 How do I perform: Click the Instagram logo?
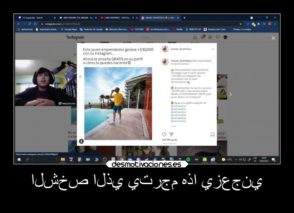click(x=75, y=37)
